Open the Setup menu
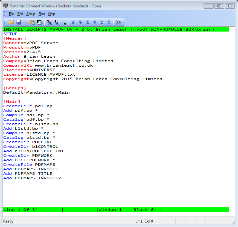Image resolution: width=238 pixels, height=227 pixels. click(31, 14)
